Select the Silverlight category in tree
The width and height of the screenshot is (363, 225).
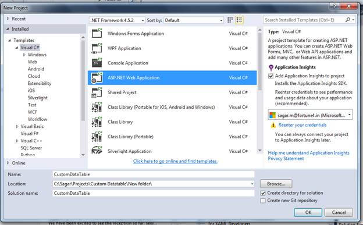37,98
